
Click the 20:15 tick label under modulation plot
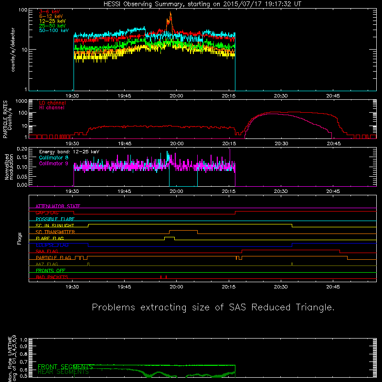point(229,191)
